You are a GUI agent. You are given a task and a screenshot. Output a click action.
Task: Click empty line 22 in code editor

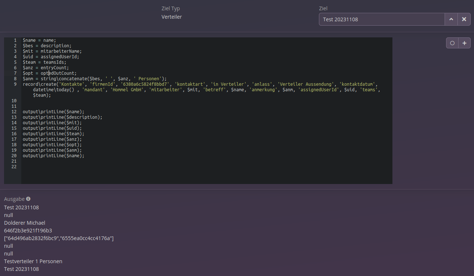click(x=110, y=167)
